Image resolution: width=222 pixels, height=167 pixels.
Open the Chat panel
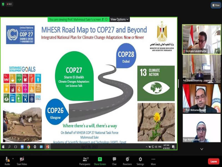pos(114,159)
